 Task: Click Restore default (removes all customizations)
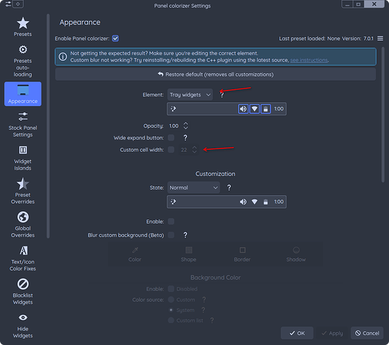(215, 75)
